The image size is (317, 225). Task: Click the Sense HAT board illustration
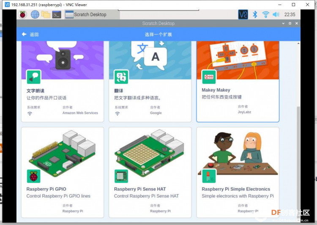150,153
